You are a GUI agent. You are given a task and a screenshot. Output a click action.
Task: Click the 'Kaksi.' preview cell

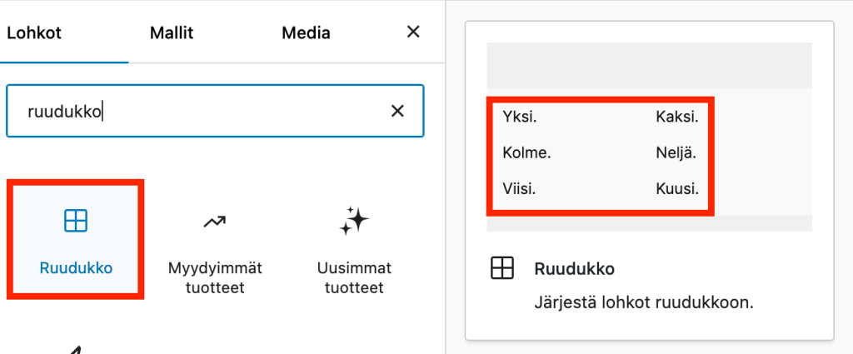[x=677, y=117]
